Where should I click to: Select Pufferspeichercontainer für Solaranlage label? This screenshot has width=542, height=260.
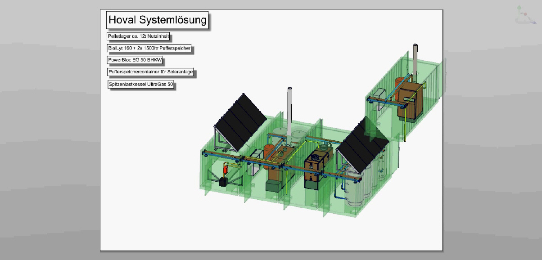pyautogui.click(x=150, y=72)
